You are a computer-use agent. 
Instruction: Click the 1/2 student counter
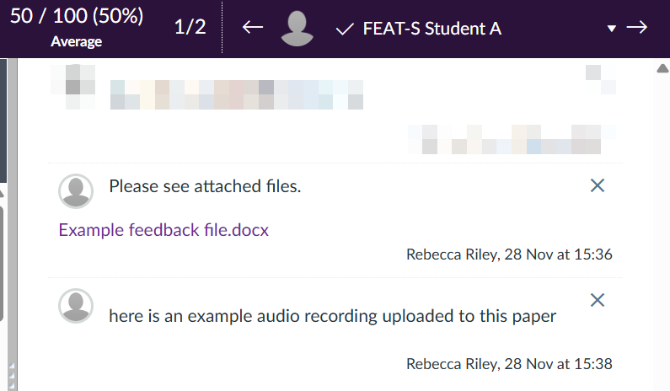click(x=190, y=27)
